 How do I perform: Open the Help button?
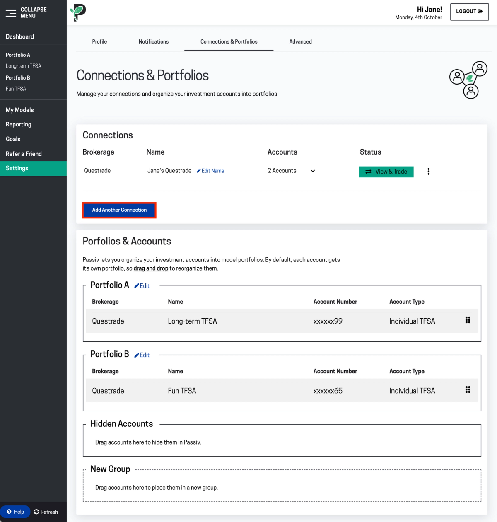pyautogui.click(x=15, y=512)
